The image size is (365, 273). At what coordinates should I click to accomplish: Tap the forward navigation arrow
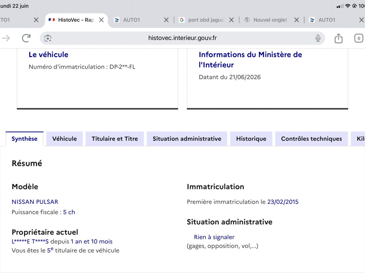(6, 38)
